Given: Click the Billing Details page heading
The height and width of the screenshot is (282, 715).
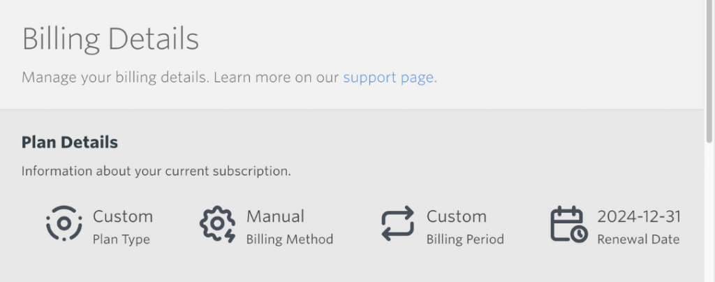Looking at the screenshot, I should [110, 39].
